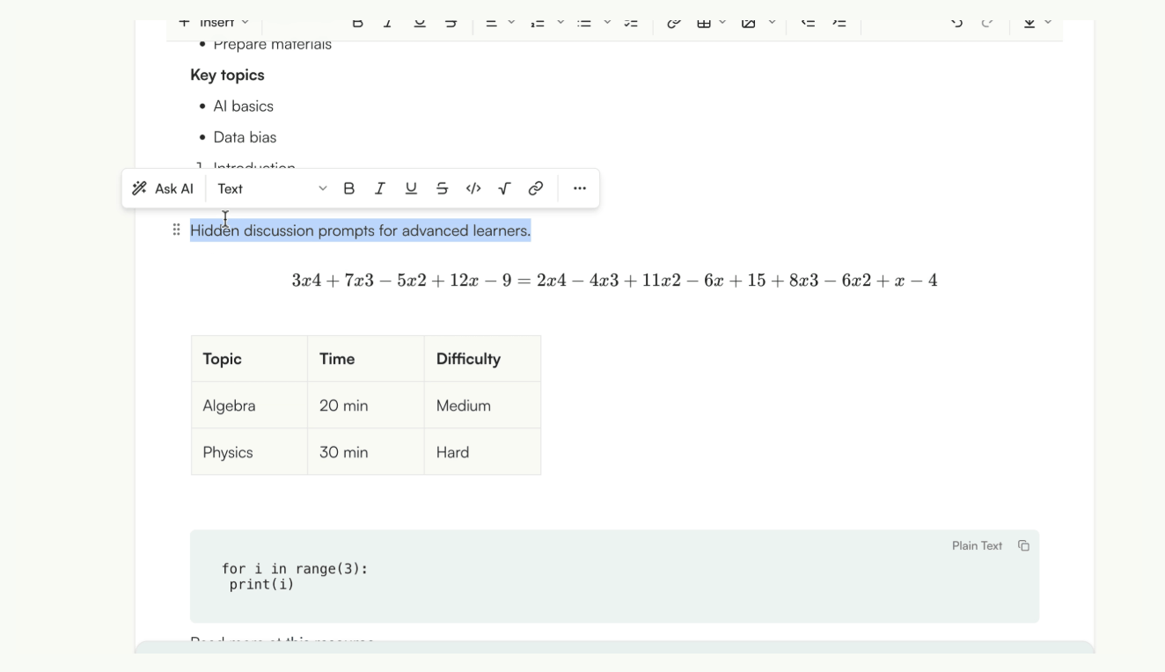Screen dimensions: 1165x672
Task: Click the Plain Text language label
Action: [x=977, y=545]
